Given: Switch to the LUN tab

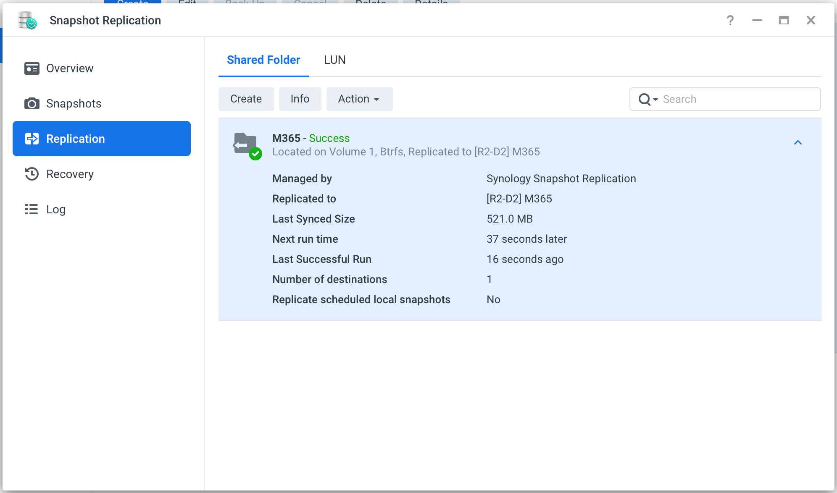Looking at the screenshot, I should pos(334,60).
